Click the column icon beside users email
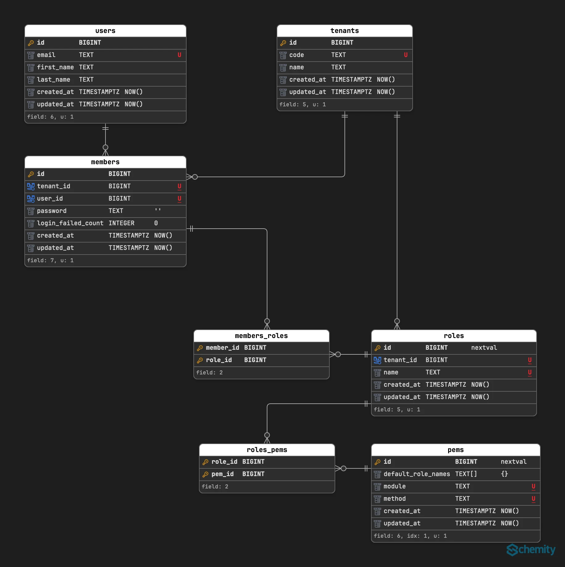The width and height of the screenshot is (565, 567). [x=31, y=55]
